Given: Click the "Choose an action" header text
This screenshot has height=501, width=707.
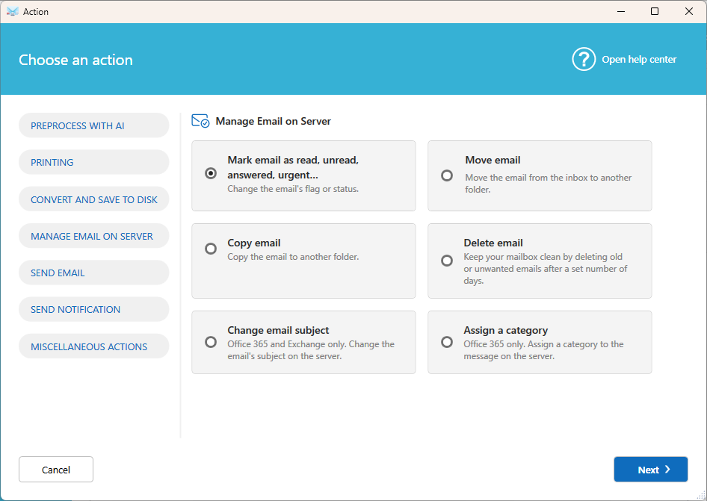Looking at the screenshot, I should pyautogui.click(x=75, y=60).
